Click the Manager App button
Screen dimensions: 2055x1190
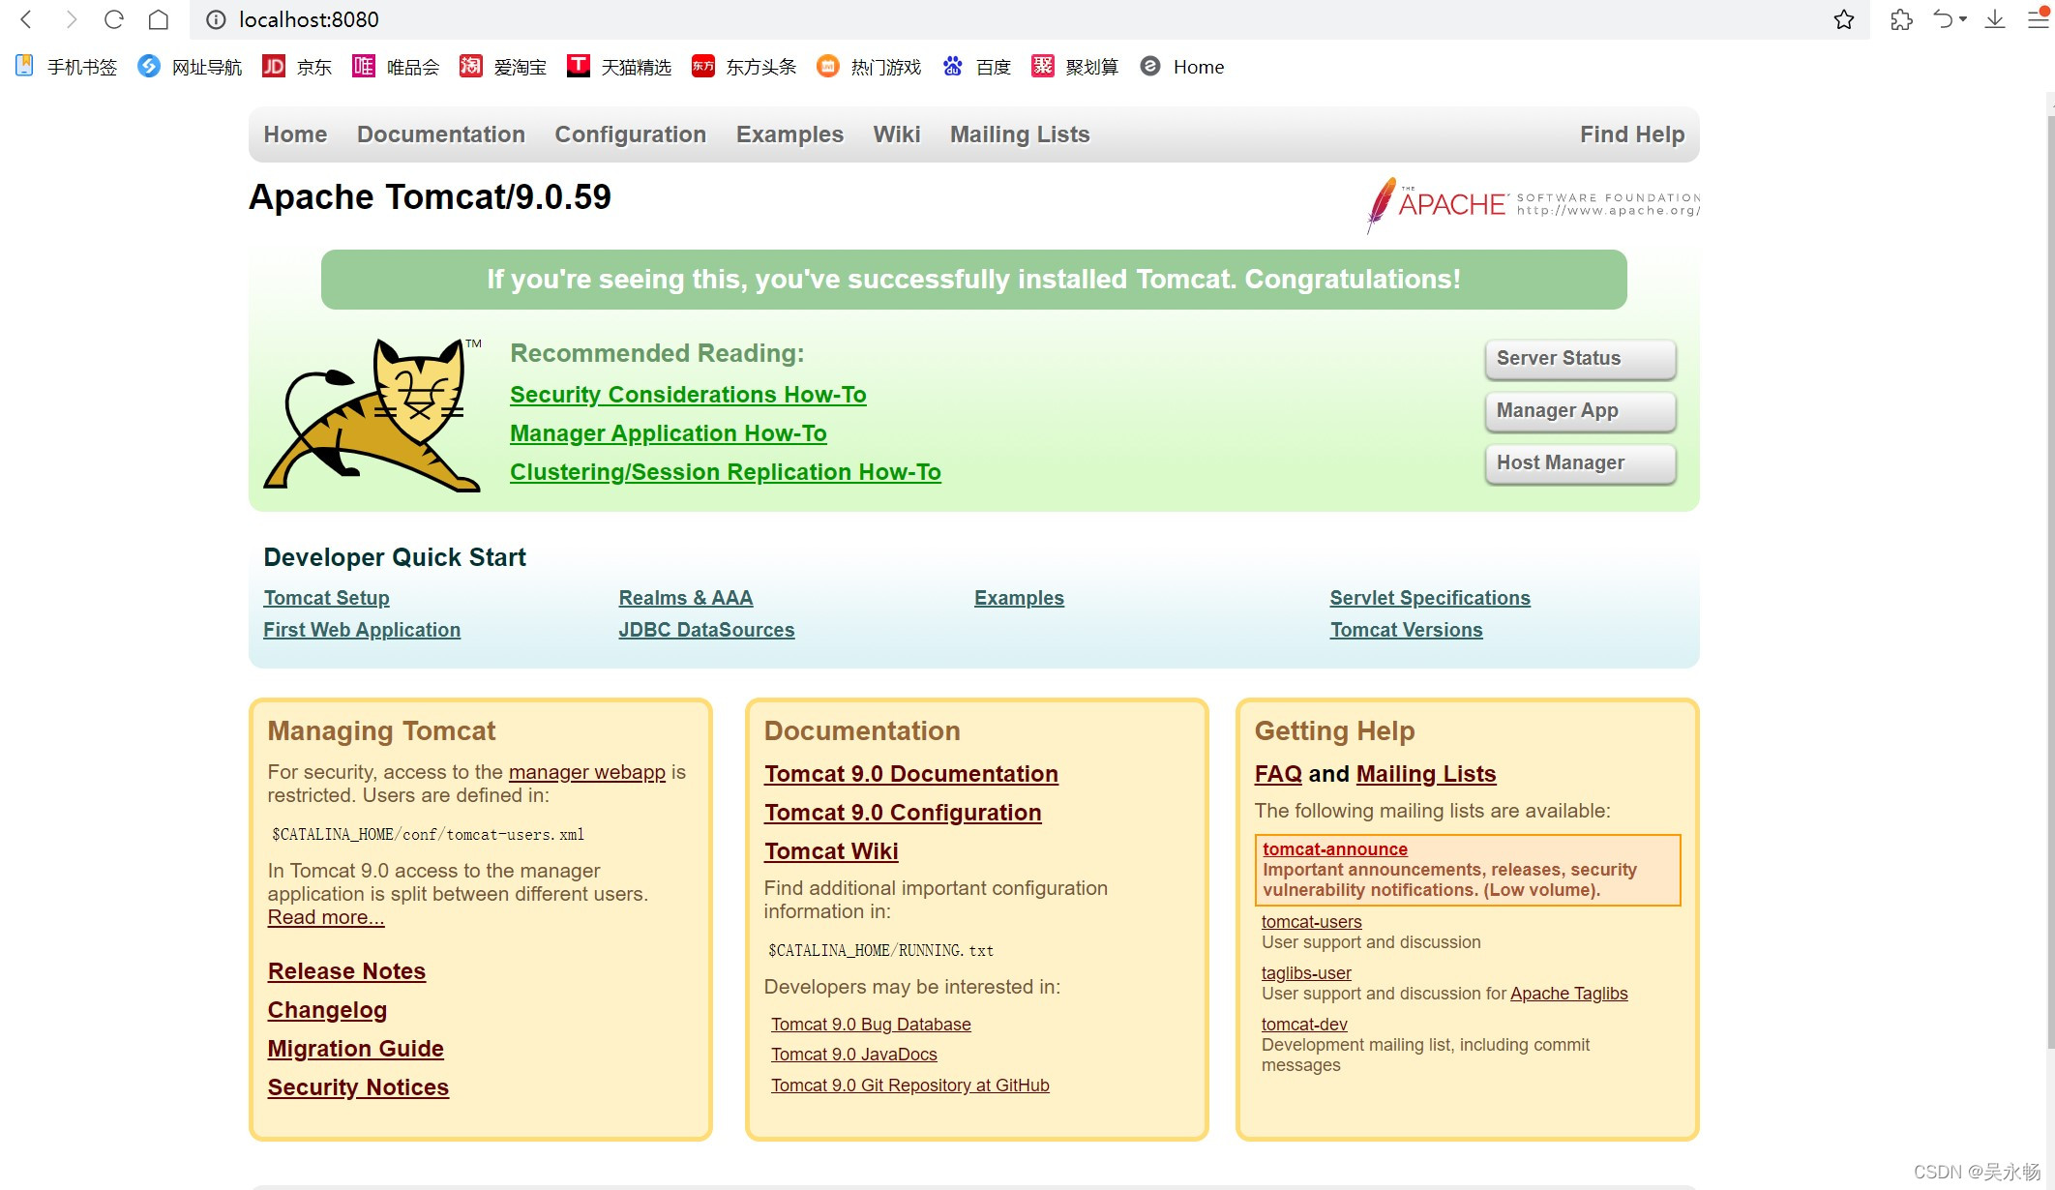tap(1580, 411)
